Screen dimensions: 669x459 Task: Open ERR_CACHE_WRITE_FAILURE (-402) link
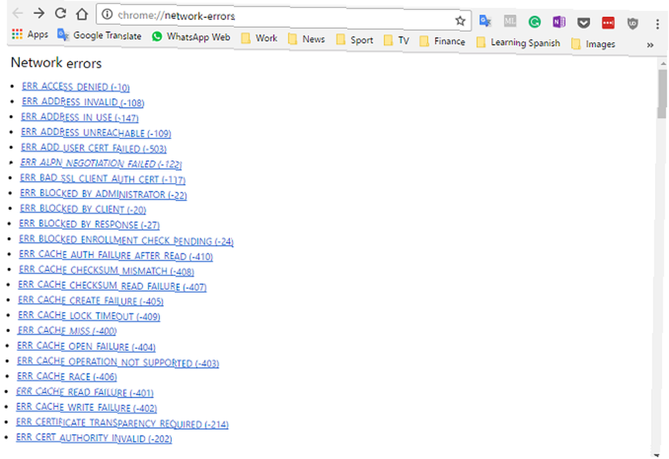(x=86, y=408)
